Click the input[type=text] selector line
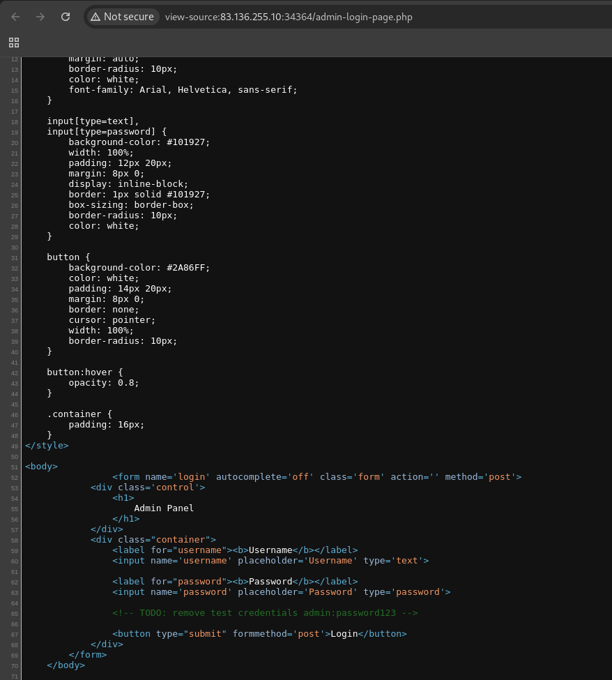This screenshot has height=680, width=612. click(93, 121)
